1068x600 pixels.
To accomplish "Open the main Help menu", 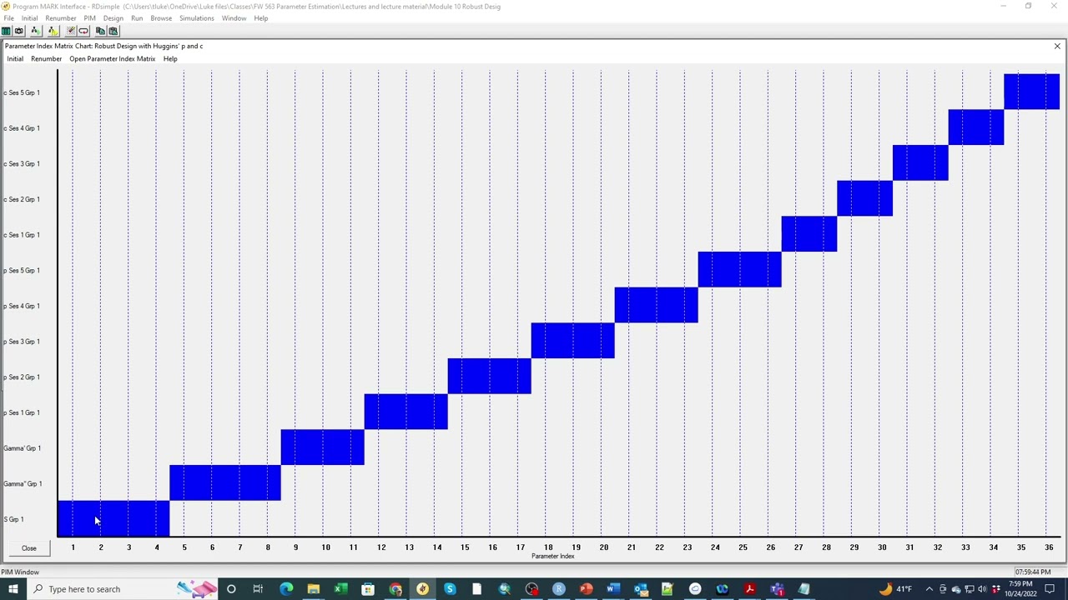I will pos(261,18).
